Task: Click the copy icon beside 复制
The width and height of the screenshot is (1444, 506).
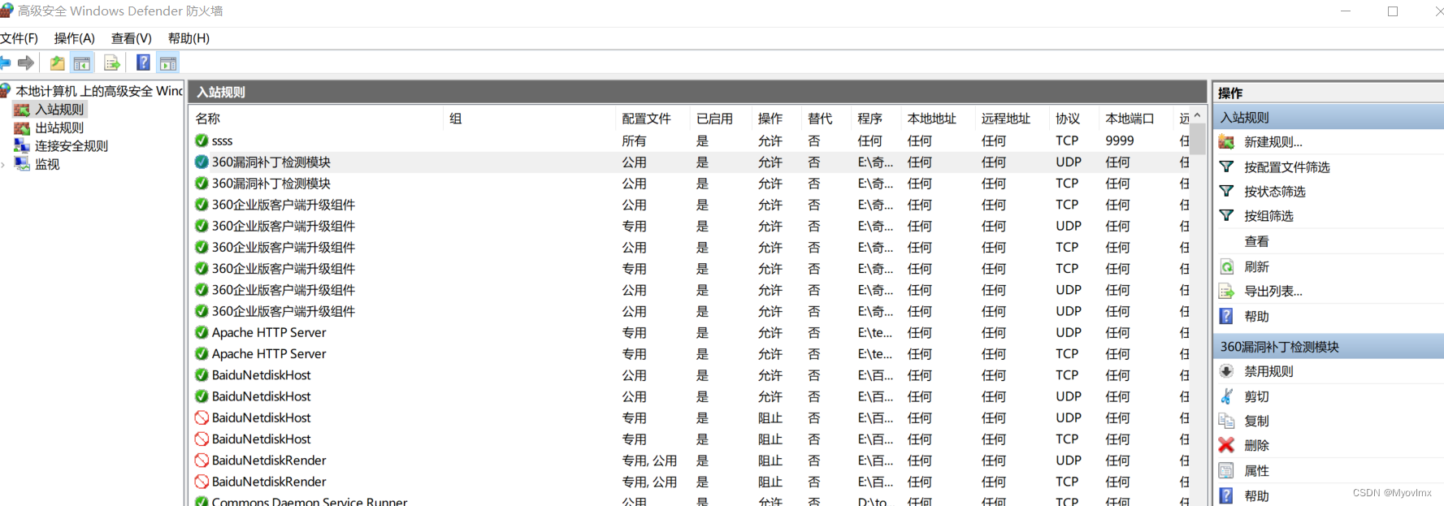Action: tap(1227, 421)
